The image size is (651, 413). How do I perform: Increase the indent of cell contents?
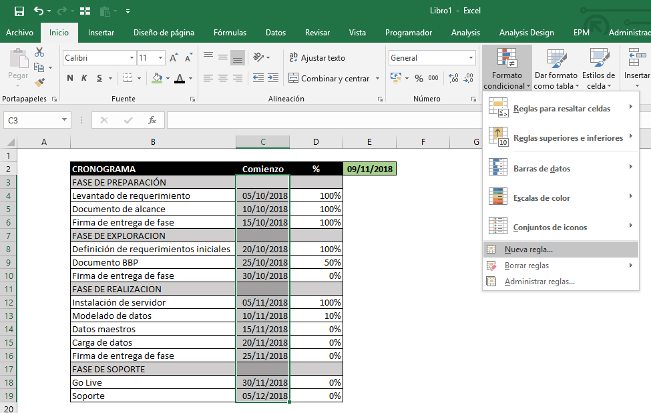[x=272, y=79]
